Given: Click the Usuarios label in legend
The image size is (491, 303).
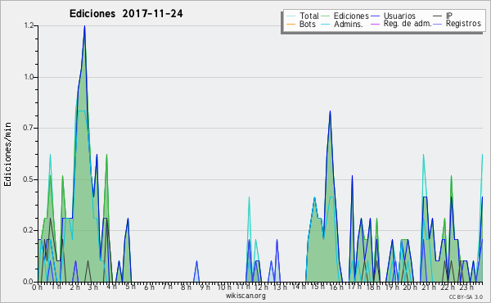Looking at the screenshot, I should click(x=399, y=16).
